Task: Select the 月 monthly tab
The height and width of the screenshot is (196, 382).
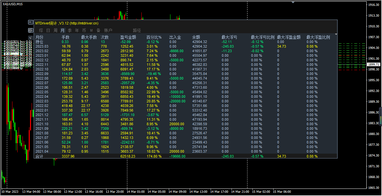Action: click(63, 30)
